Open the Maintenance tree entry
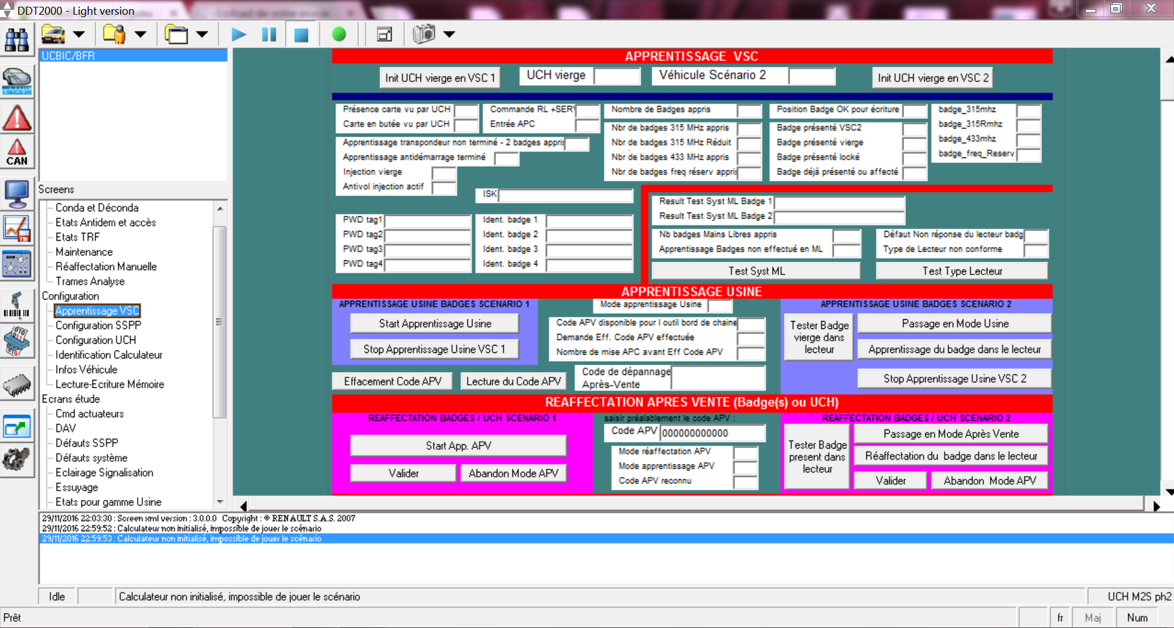 tap(84, 252)
